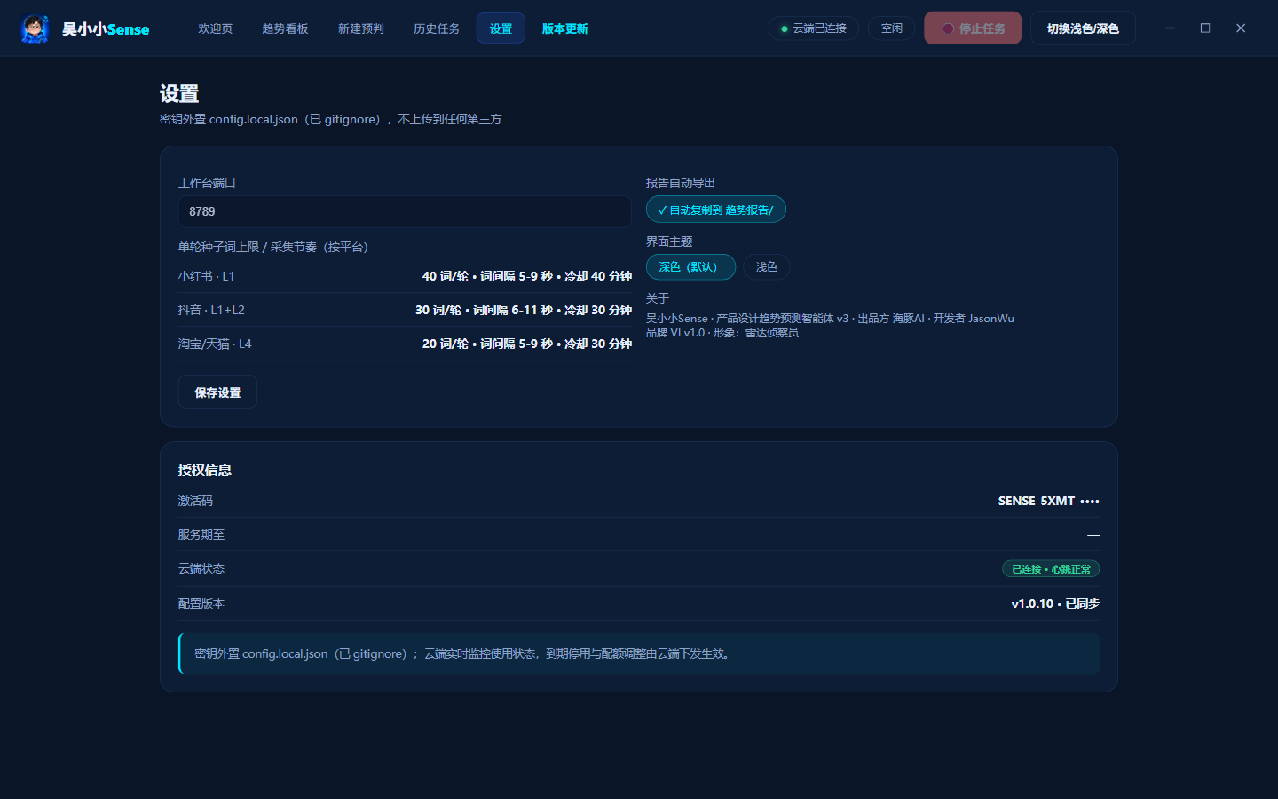Click the 激活码 label
1278x799 pixels.
(195, 501)
